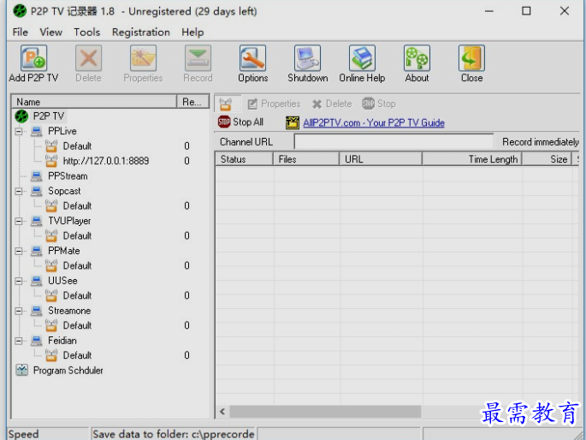Select the Streamone tree item
The width and height of the screenshot is (586, 440).
[69, 311]
